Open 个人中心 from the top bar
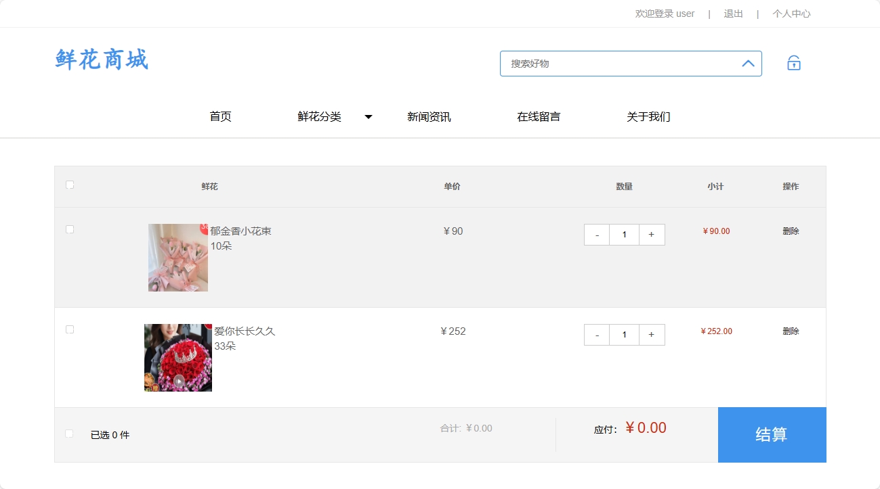This screenshot has width=880, height=489. (791, 14)
